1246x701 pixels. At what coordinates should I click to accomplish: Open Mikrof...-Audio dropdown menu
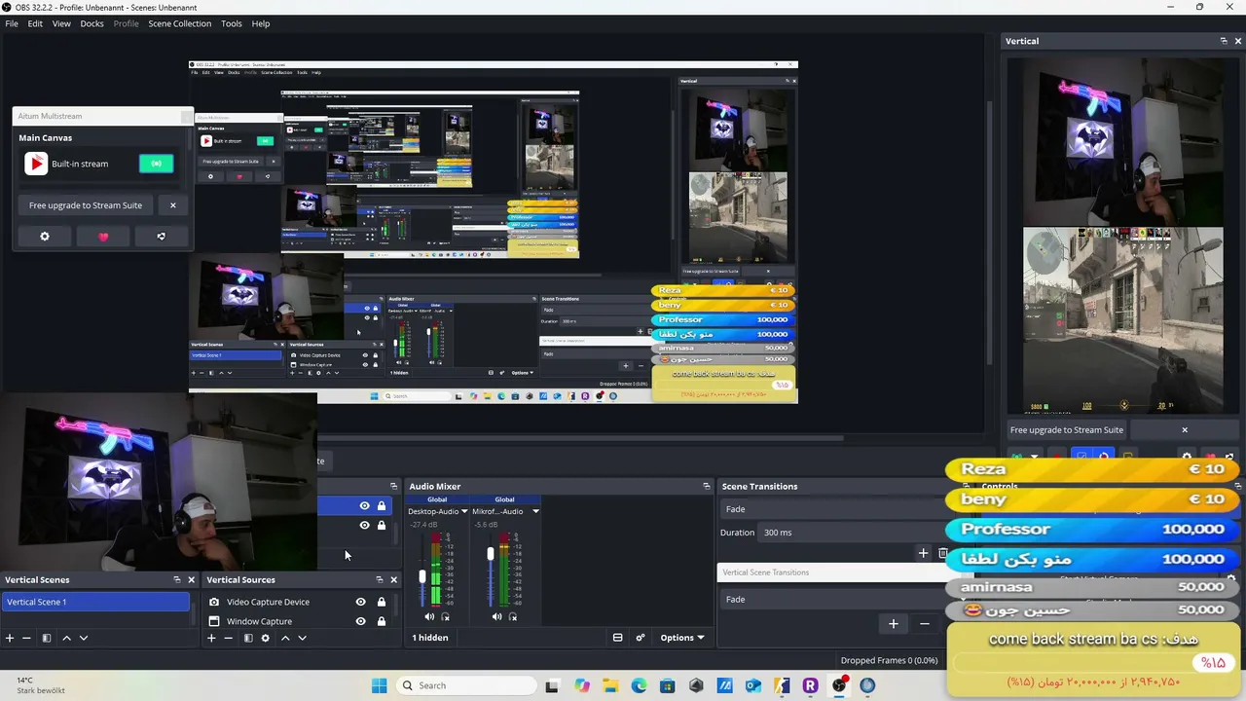tap(535, 511)
